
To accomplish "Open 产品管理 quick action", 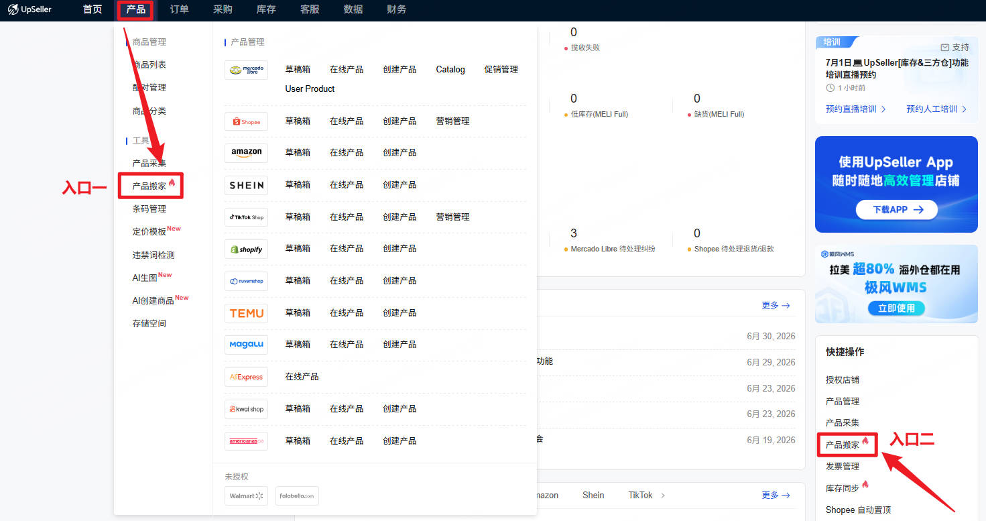I will (843, 401).
